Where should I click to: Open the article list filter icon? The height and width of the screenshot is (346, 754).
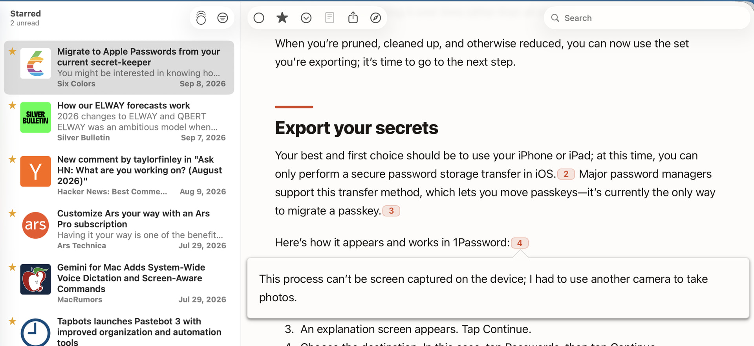tap(223, 18)
